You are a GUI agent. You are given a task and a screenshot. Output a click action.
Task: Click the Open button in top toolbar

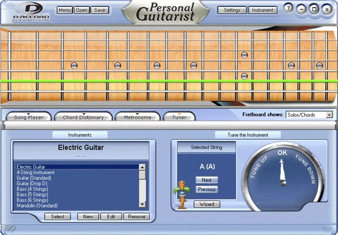click(82, 10)
